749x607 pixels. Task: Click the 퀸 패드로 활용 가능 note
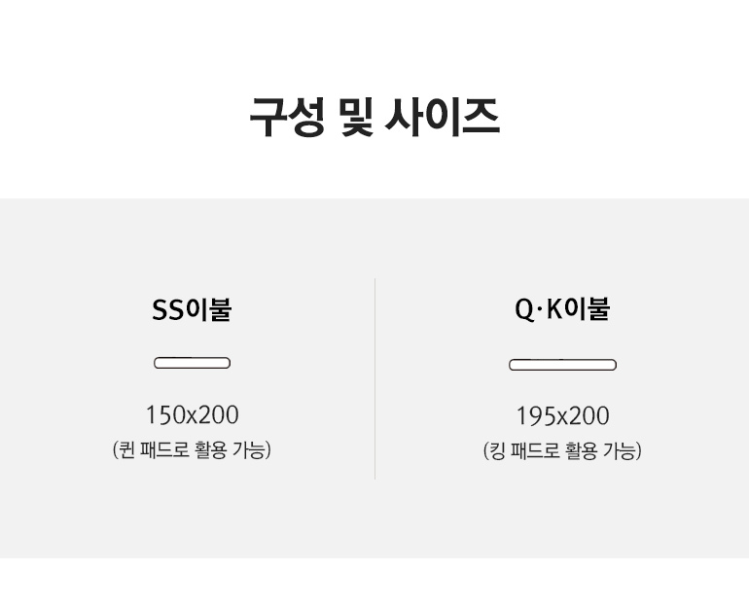coord(192,450)
